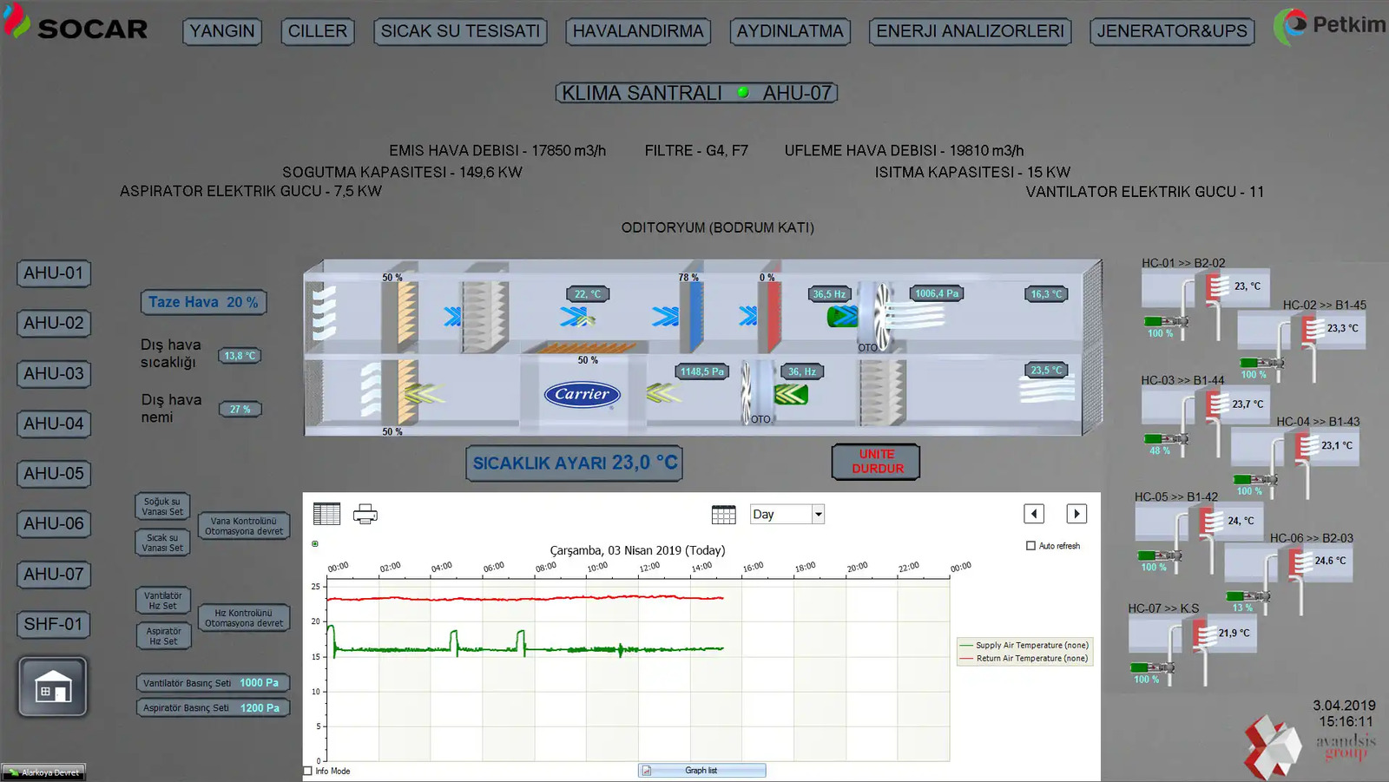Advance chart with right arrow button
Viewport: 1389px width, 782px height.
click(x=1076, y=514)
